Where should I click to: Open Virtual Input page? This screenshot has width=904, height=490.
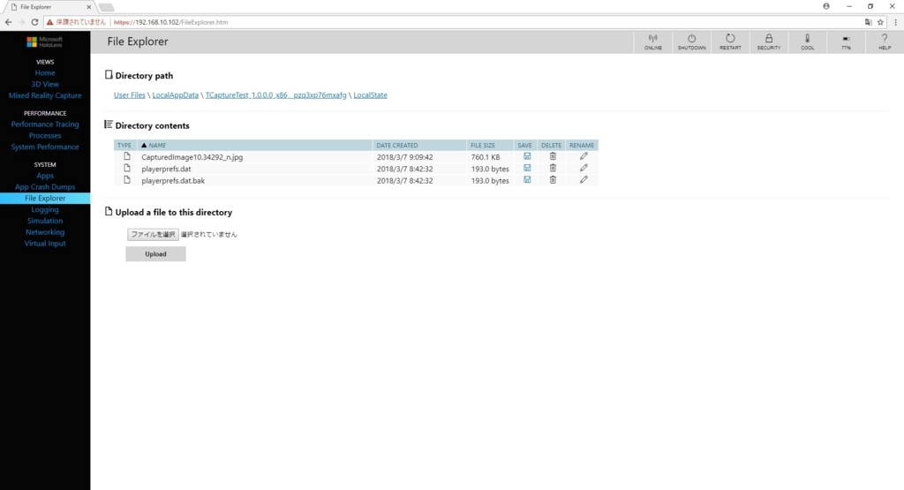tap(45, 244)
